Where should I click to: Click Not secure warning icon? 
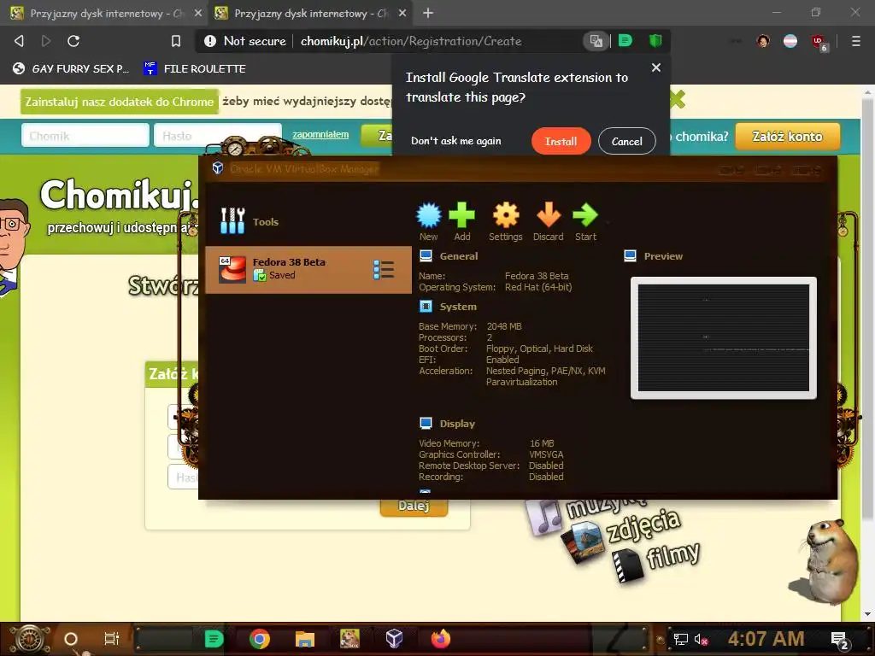pyautogui.click(x=210, y=41)
